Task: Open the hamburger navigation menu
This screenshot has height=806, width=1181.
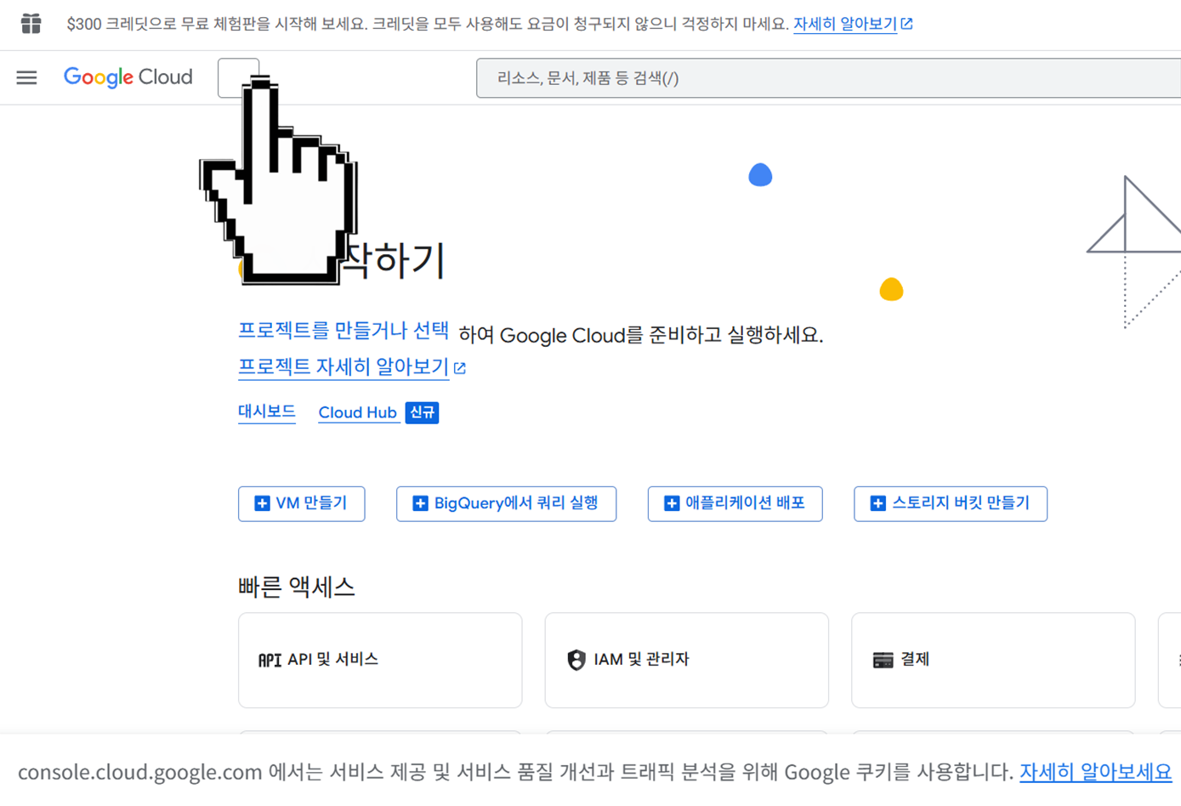Action: [x=26, y=78]
